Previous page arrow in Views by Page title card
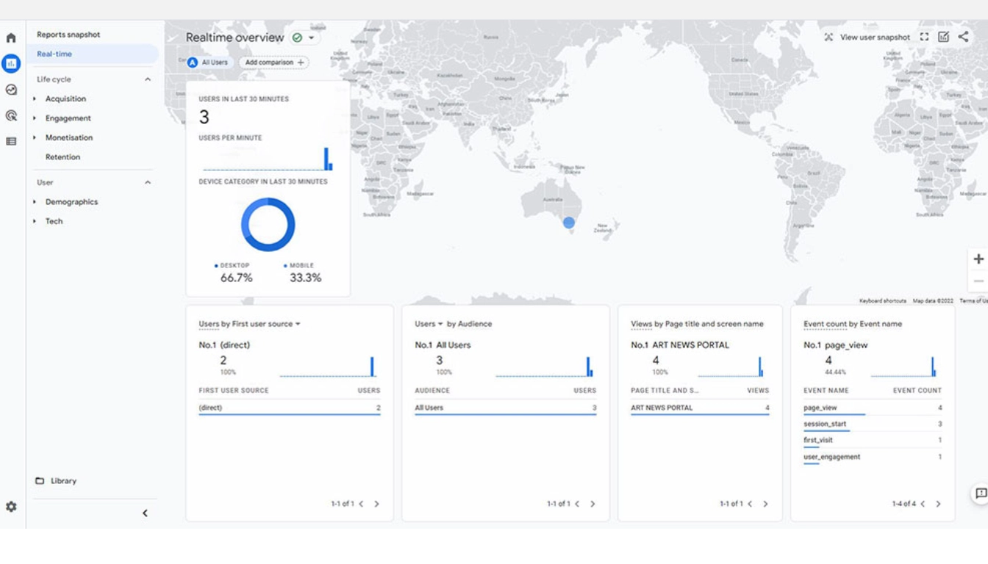The height and width of the screenshot is (564, 988). (750, 504)
